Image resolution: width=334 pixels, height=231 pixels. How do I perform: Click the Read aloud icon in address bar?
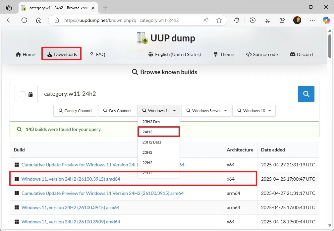click(x=206, y=20)
